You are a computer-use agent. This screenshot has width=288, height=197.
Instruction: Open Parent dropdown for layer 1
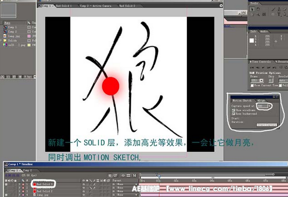coord(127,184)
